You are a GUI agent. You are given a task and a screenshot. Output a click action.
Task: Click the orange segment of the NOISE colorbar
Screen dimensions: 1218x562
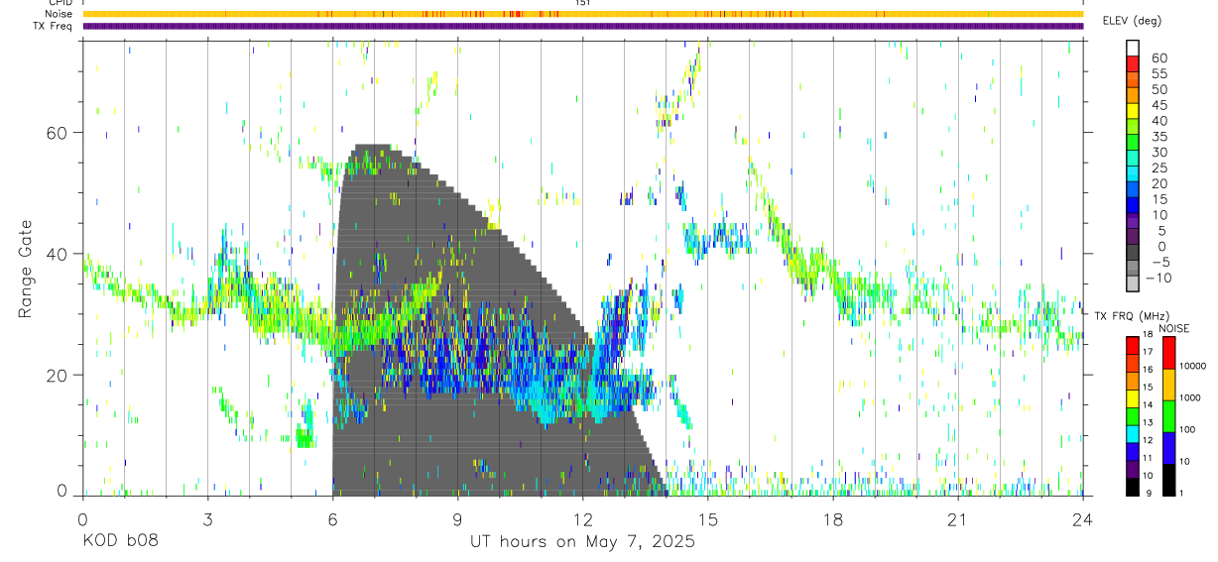pyautogui.click(x=1168, y=385)
